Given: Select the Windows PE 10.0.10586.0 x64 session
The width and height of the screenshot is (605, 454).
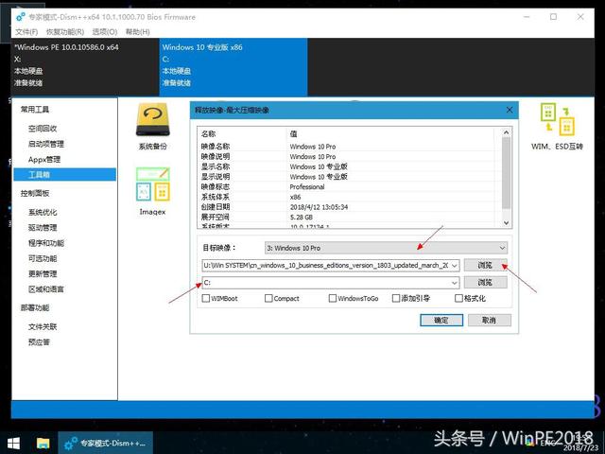Looking at the screenshot, I should point(85,66).
